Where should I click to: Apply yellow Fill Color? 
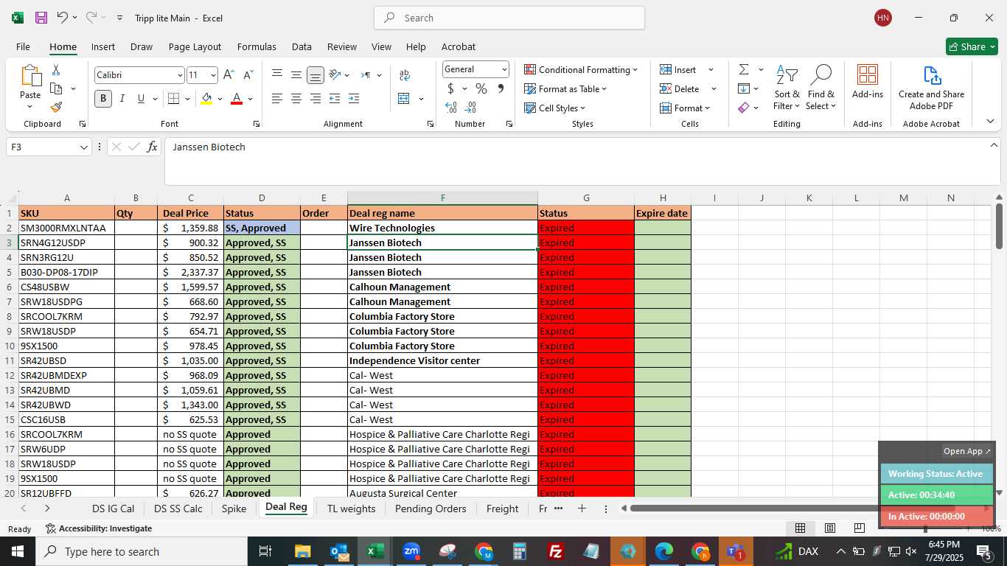pyautogui.click(x=206, y=99)
